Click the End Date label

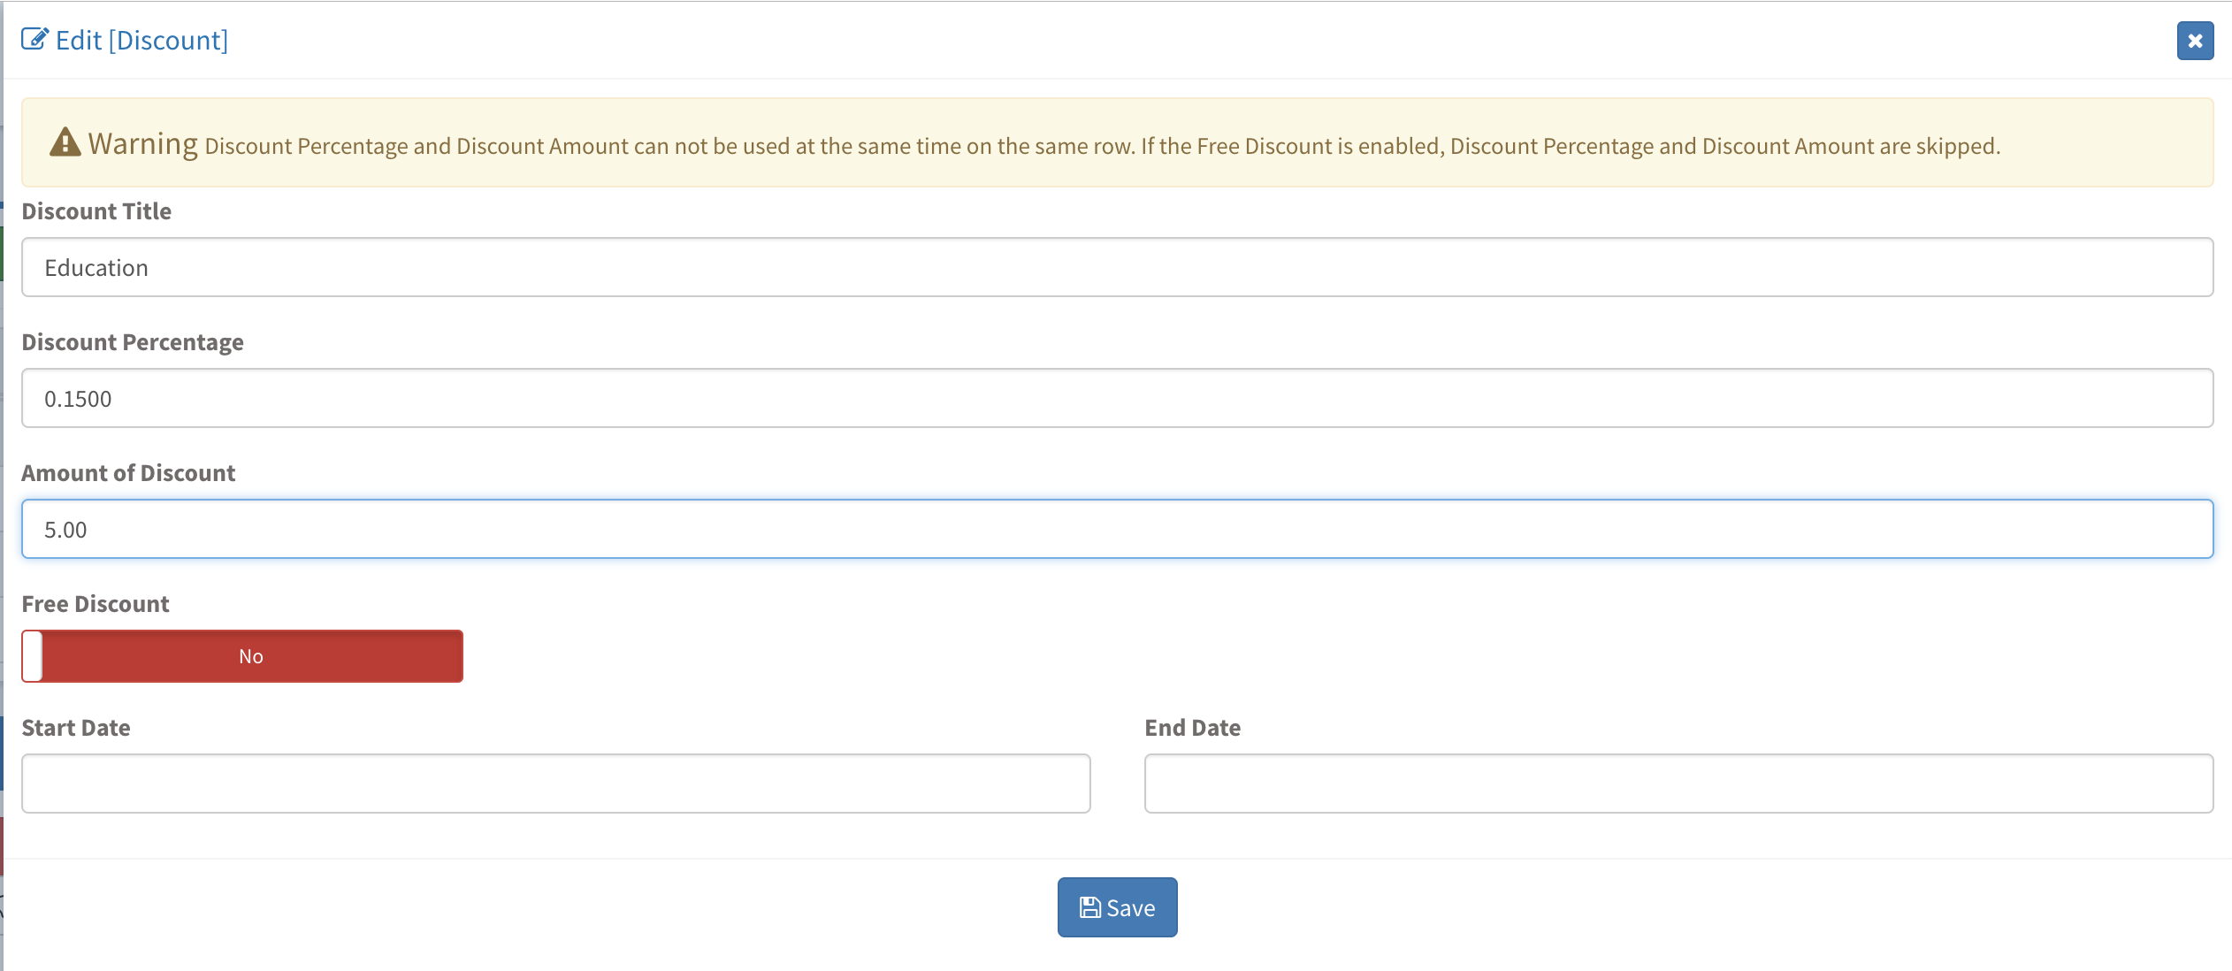pyautogui.click(x=1192, y=728)
